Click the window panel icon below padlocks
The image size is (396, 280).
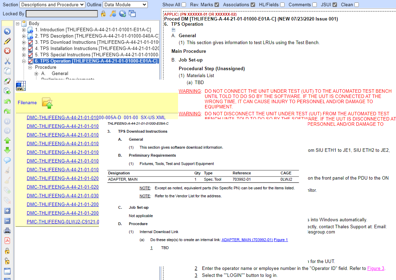7,271
